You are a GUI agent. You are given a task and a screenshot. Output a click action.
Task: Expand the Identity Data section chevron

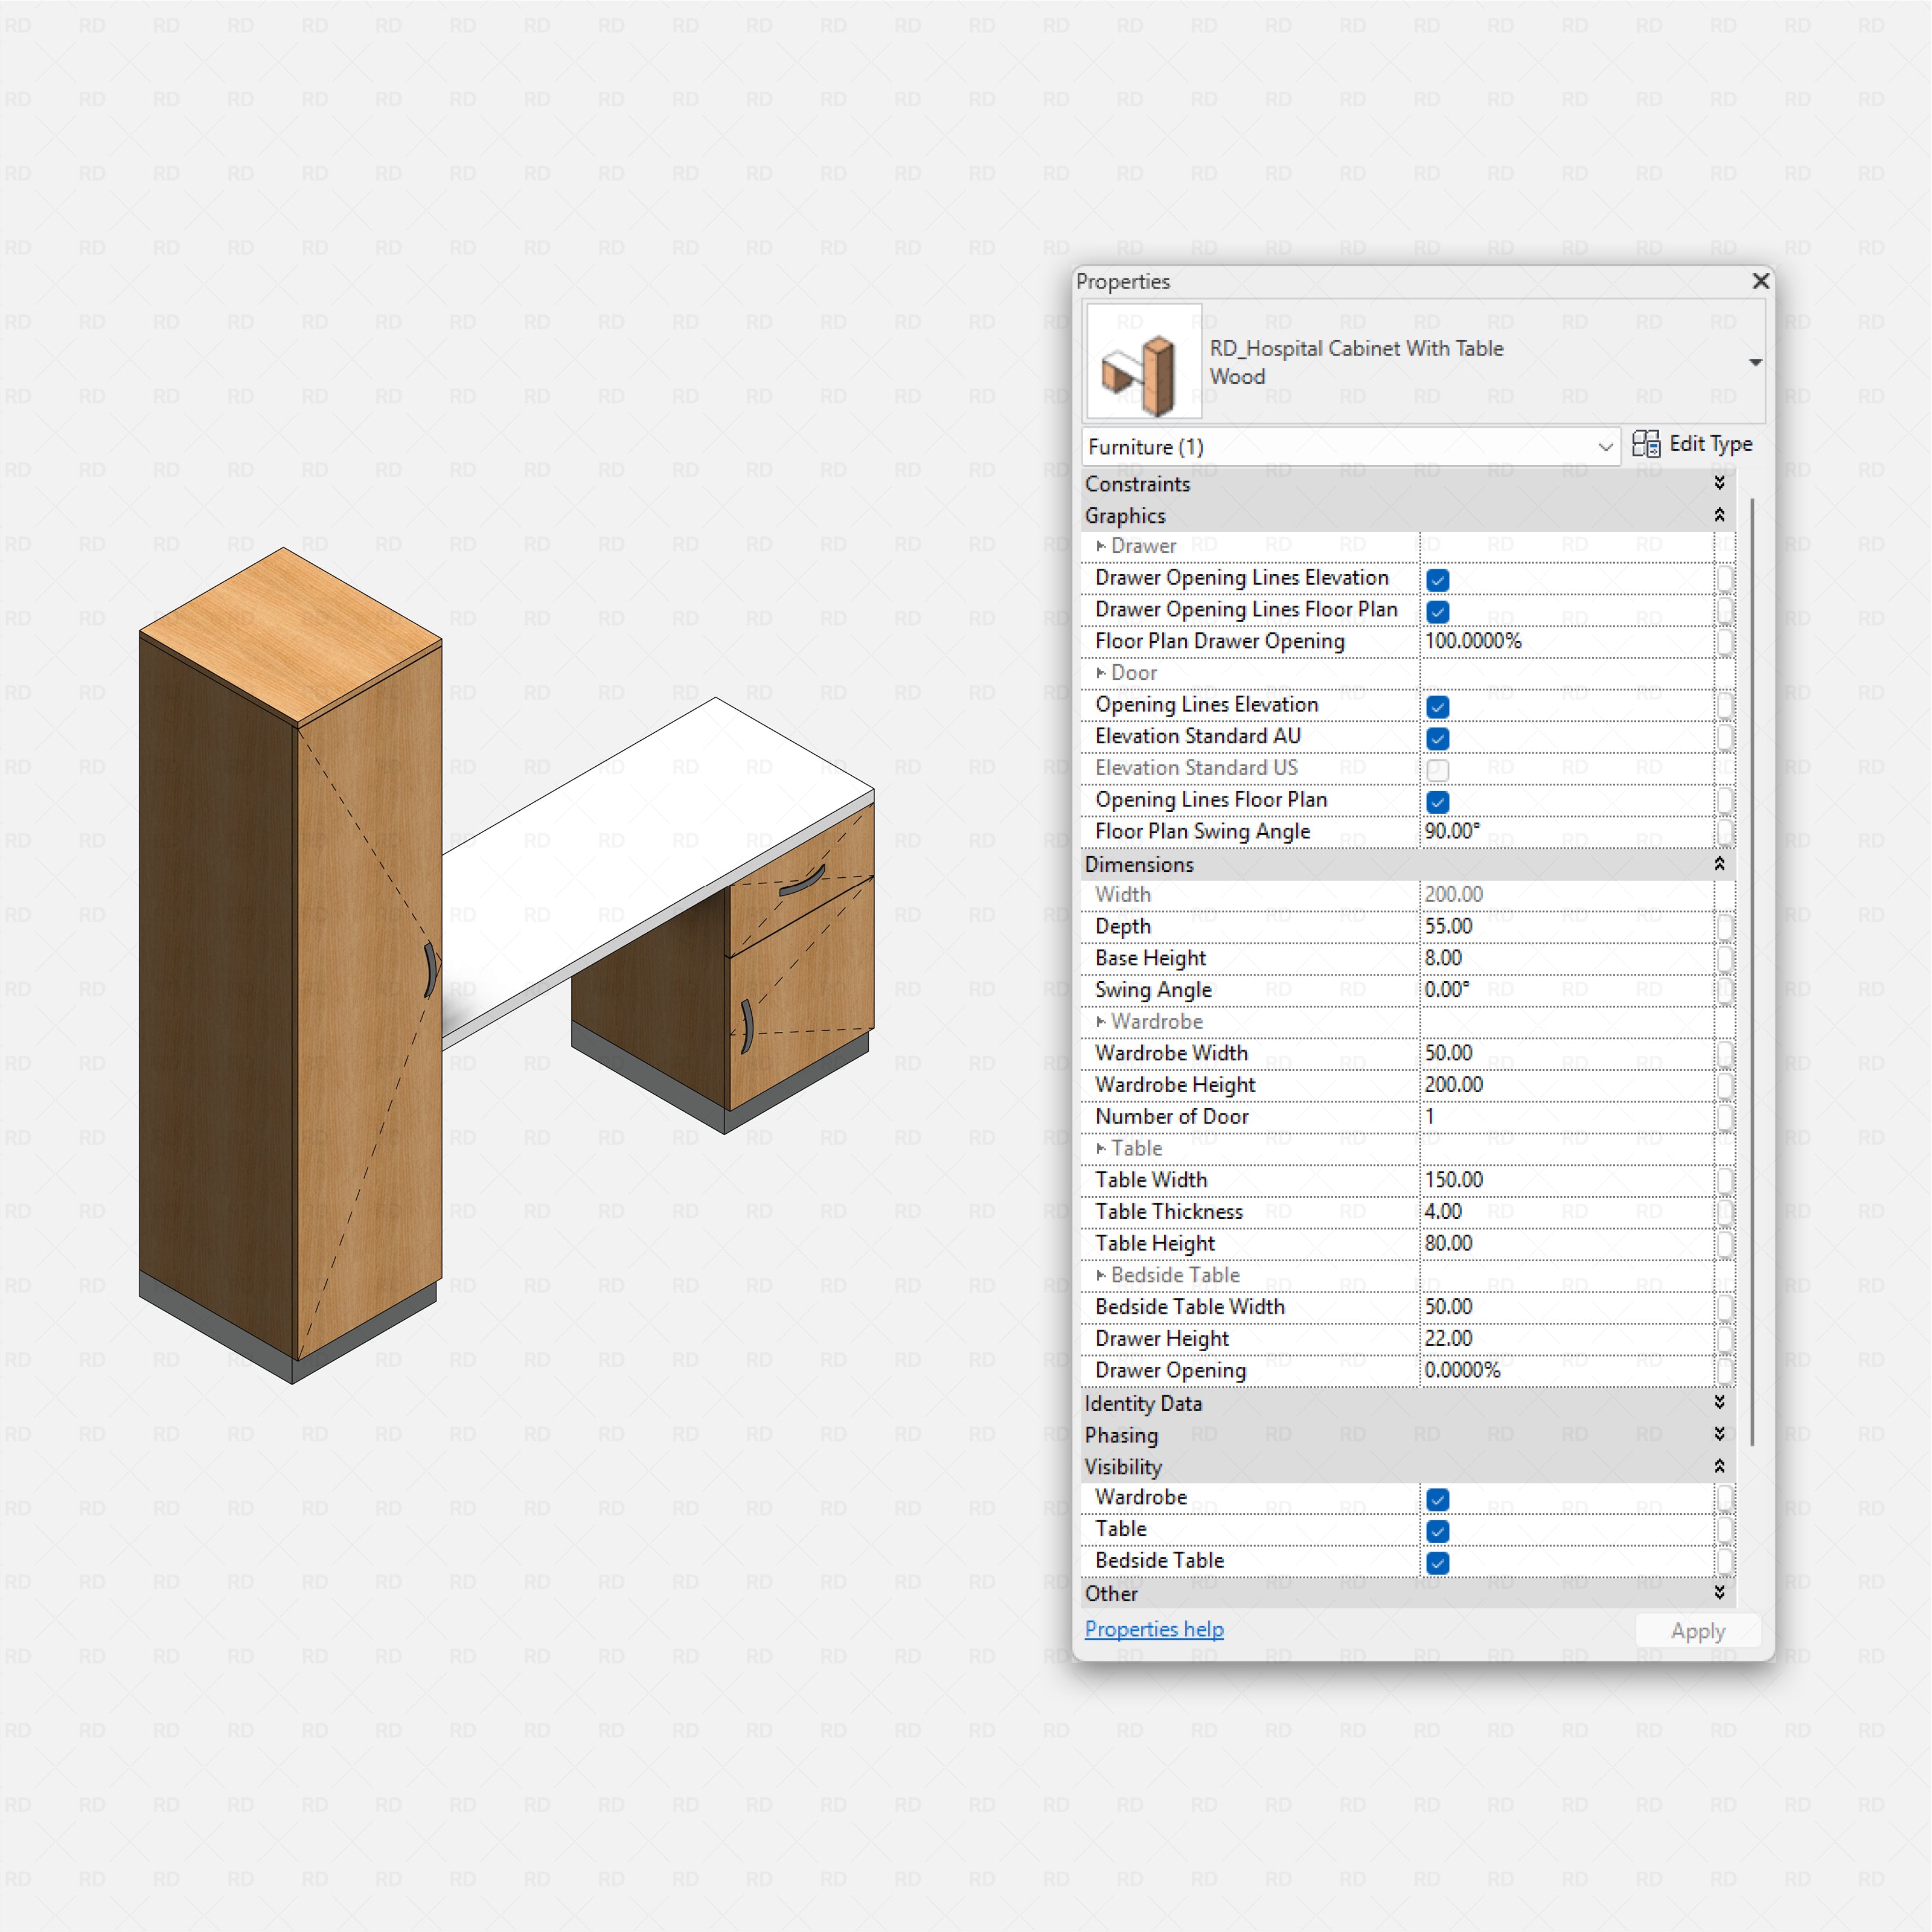coord(1719,1403)
